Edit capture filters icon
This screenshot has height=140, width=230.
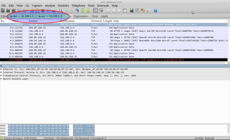(132, 11)
